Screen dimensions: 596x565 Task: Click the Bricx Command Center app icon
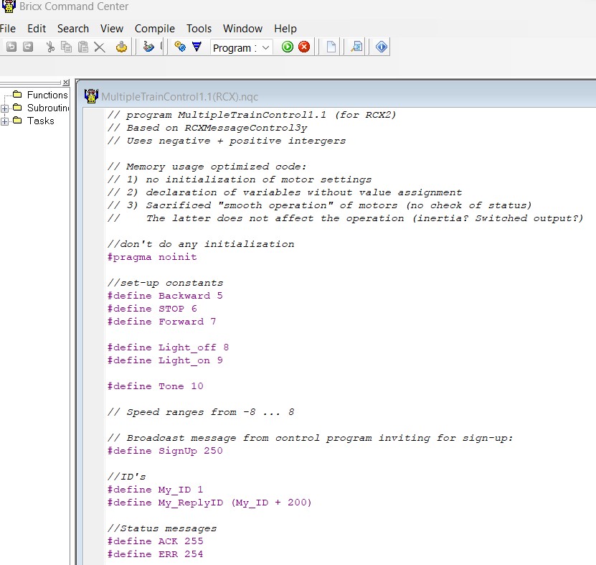(9, 6)
